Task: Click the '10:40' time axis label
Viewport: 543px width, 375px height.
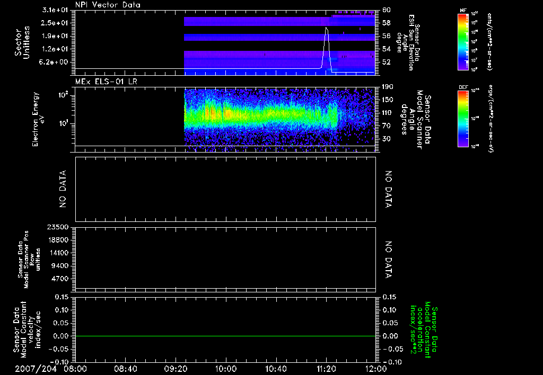Action: [x=276, y=369]
